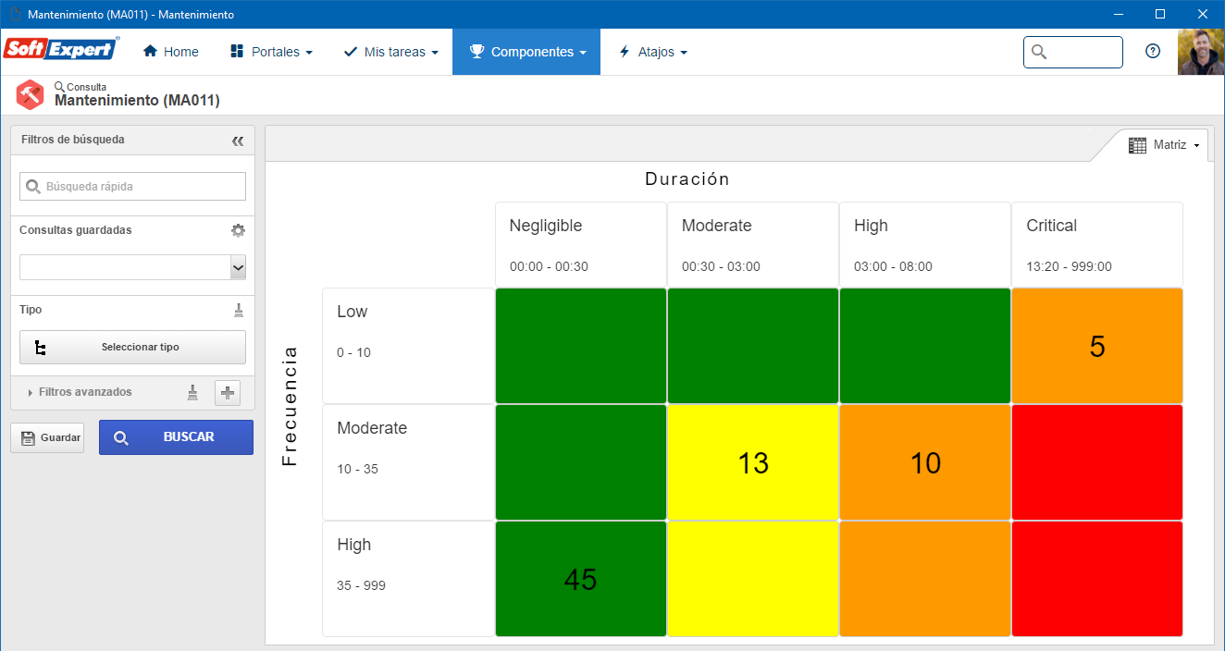Clear the Tipo filter with its broom icon
1225x651 pixels.
(239, 311)
